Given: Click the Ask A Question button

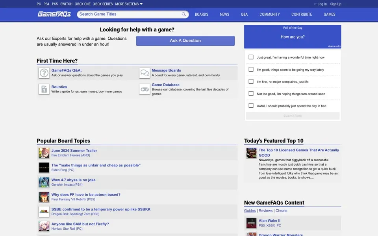Looking at the screenshot, I should pyautogui.click(x=185, y=41).
